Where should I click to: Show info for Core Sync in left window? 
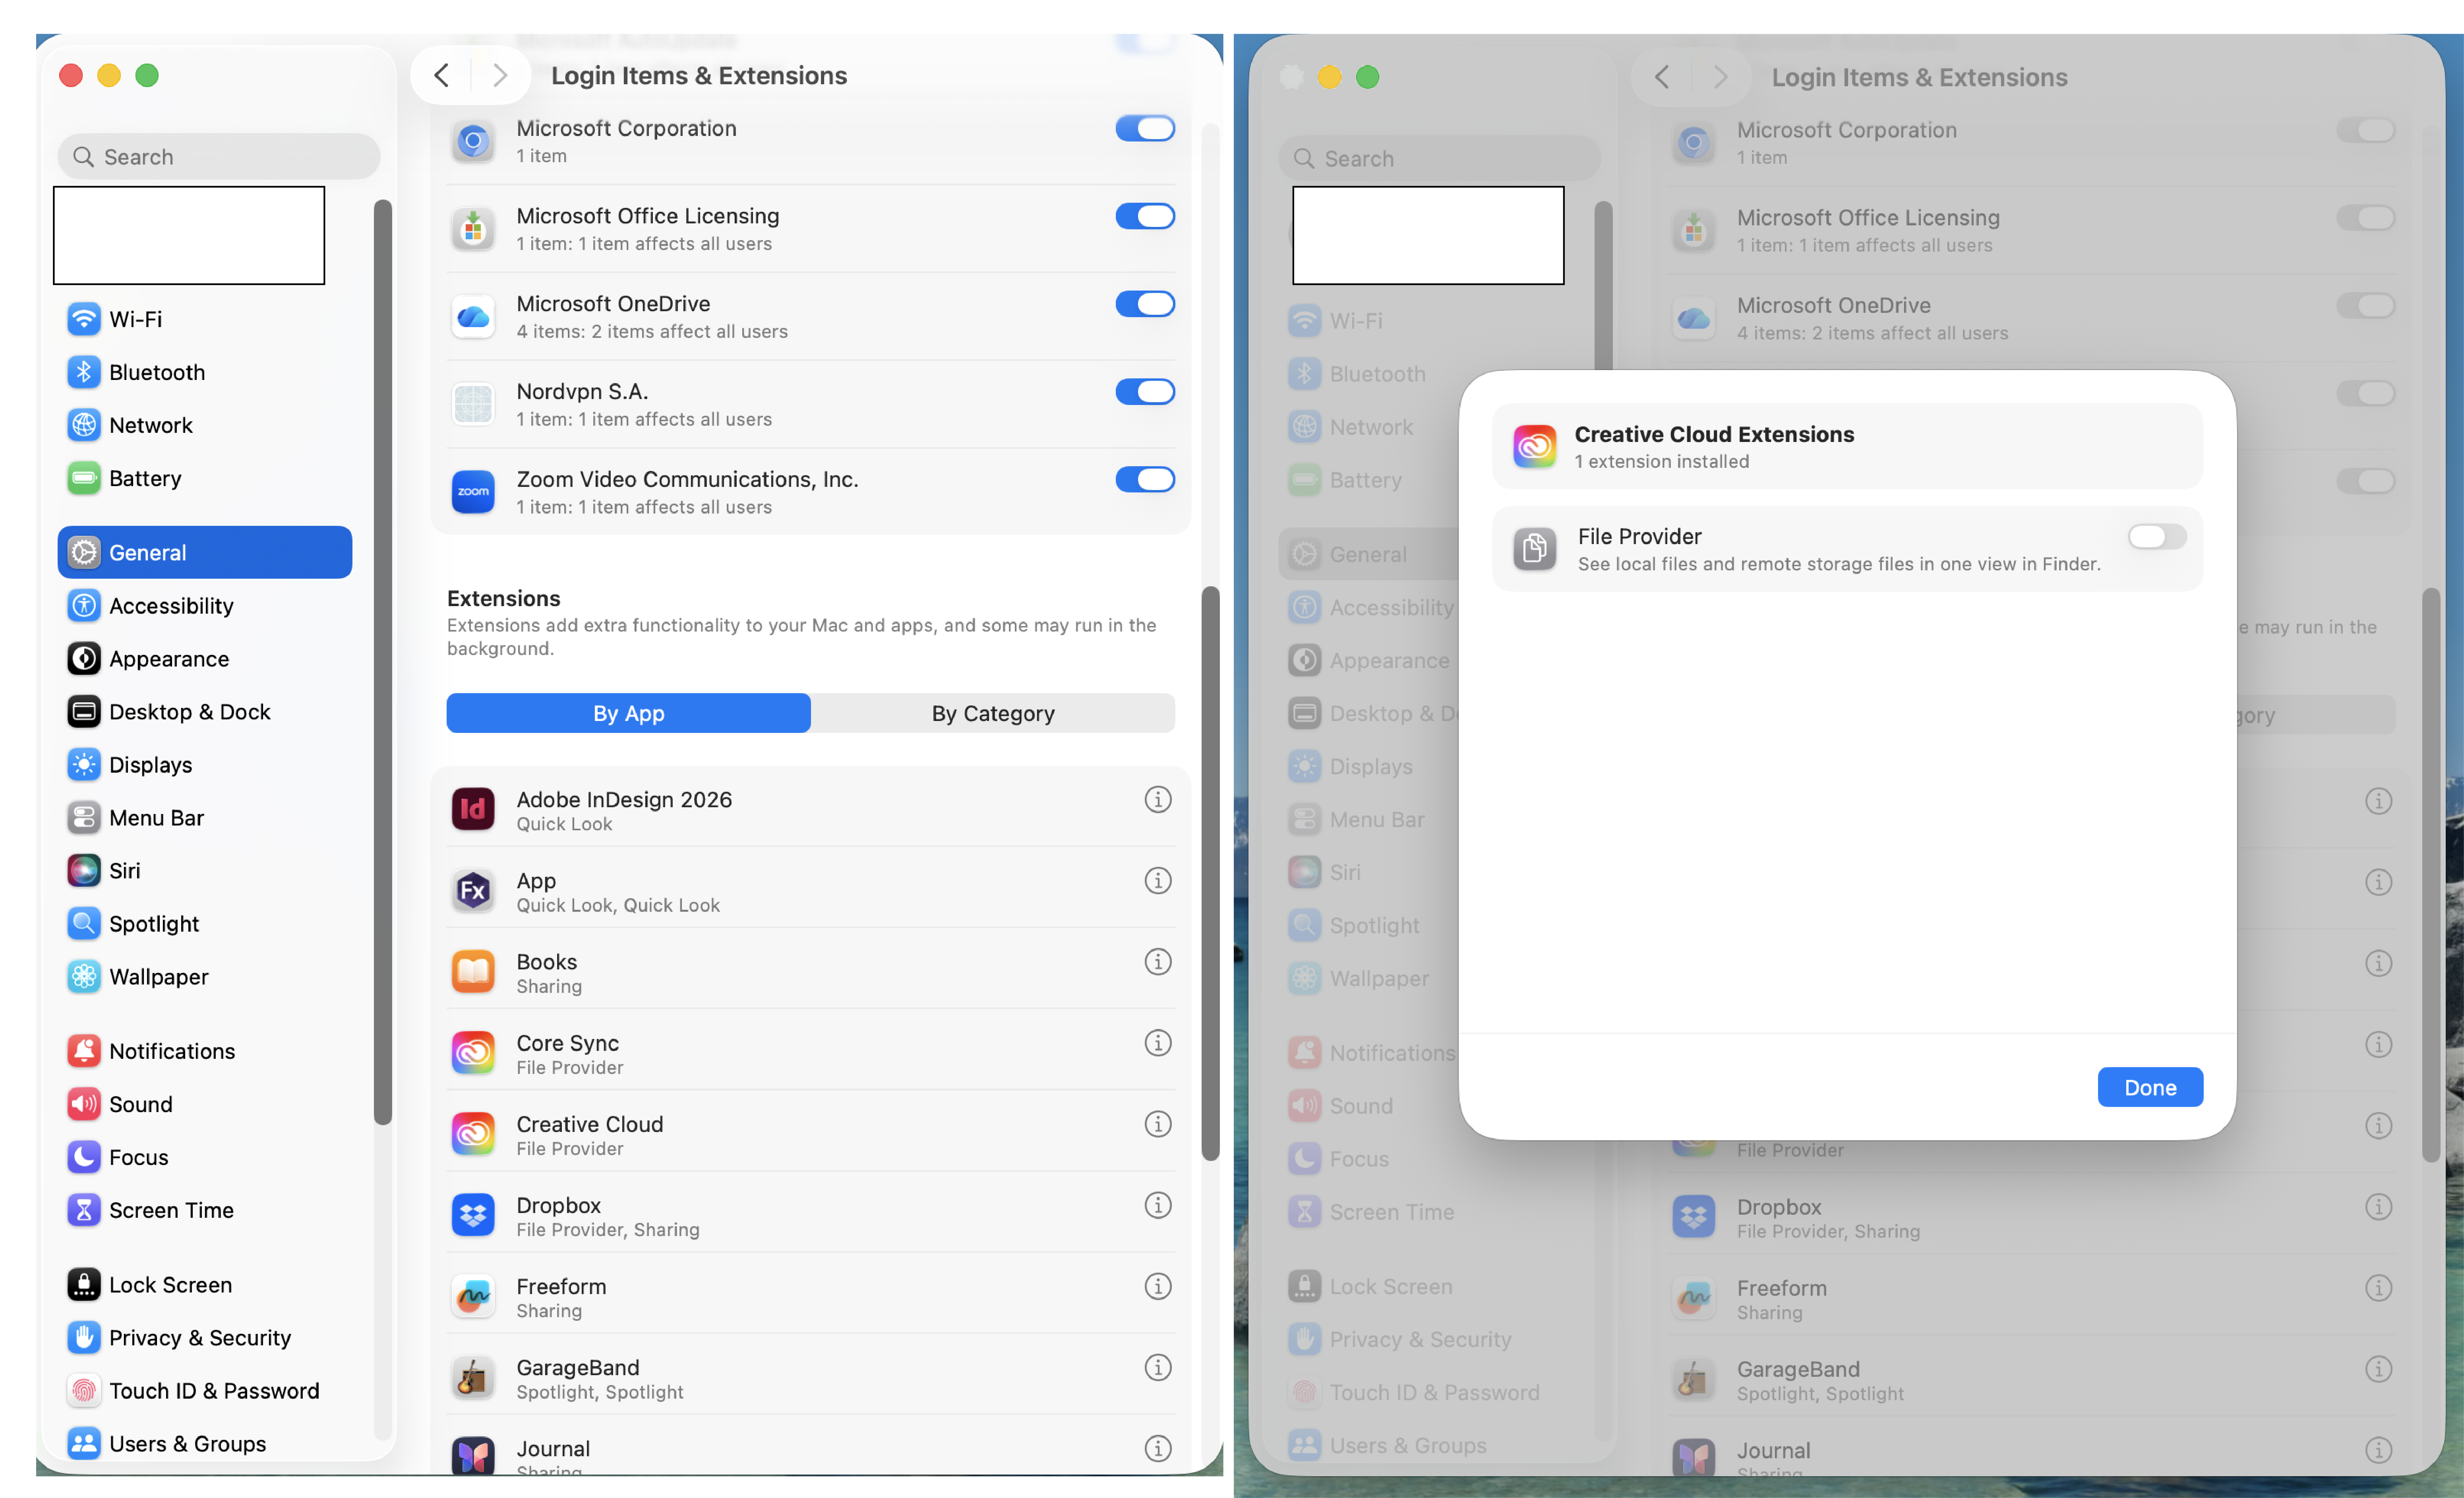click(x=1158, y=1043)
